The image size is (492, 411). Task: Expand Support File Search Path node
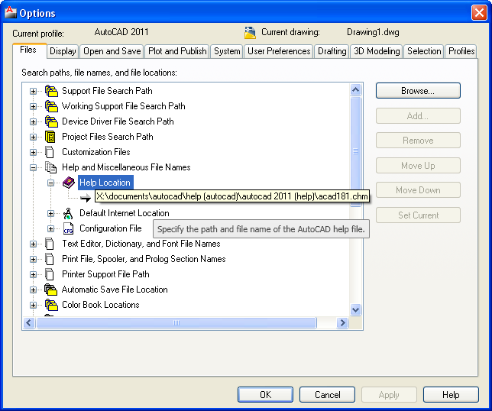pyautogui.click(x=33, y=92)
